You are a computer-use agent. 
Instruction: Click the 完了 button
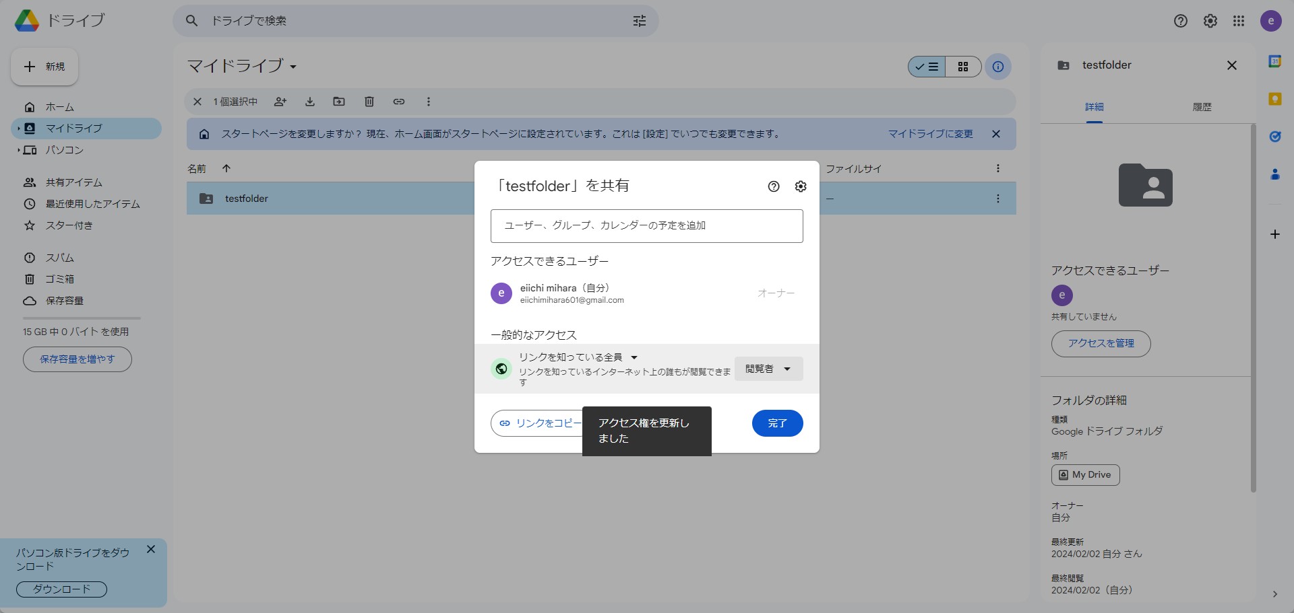pyautogui.click(x=777, y=423)
